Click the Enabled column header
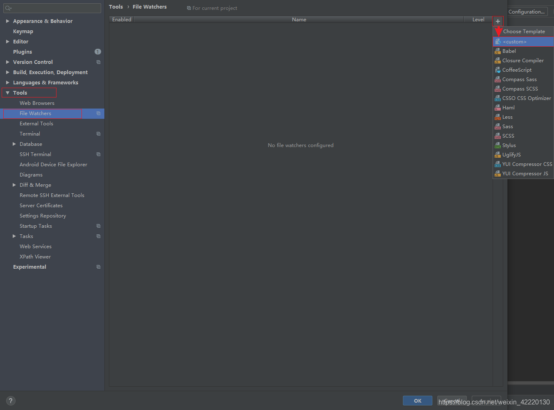This screenshot has height=410, width=554. tap(122, 20)
